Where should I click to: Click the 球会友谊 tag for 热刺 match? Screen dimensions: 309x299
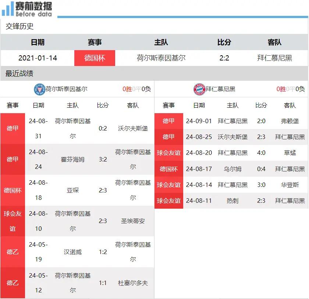tap(169, 201)
